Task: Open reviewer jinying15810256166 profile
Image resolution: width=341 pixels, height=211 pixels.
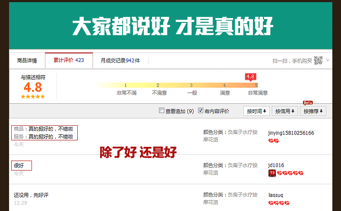Action: coord(290,133)
